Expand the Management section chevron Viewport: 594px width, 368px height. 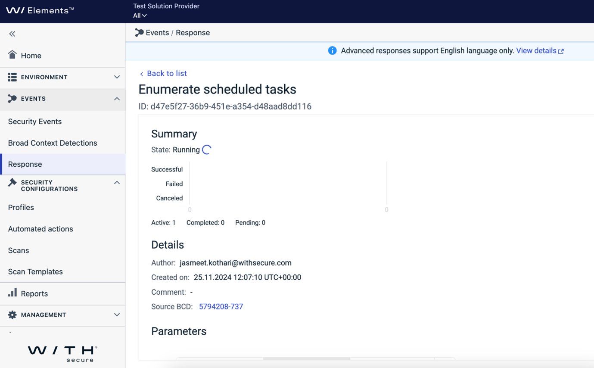[117, 315]
